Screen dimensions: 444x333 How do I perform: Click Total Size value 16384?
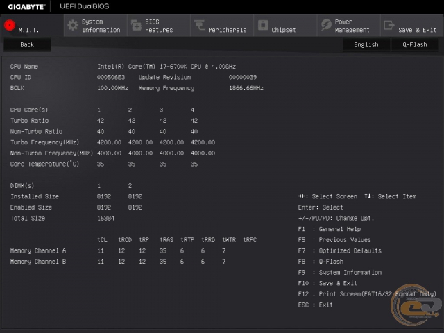pyautogui.click(x=105, y=219)
